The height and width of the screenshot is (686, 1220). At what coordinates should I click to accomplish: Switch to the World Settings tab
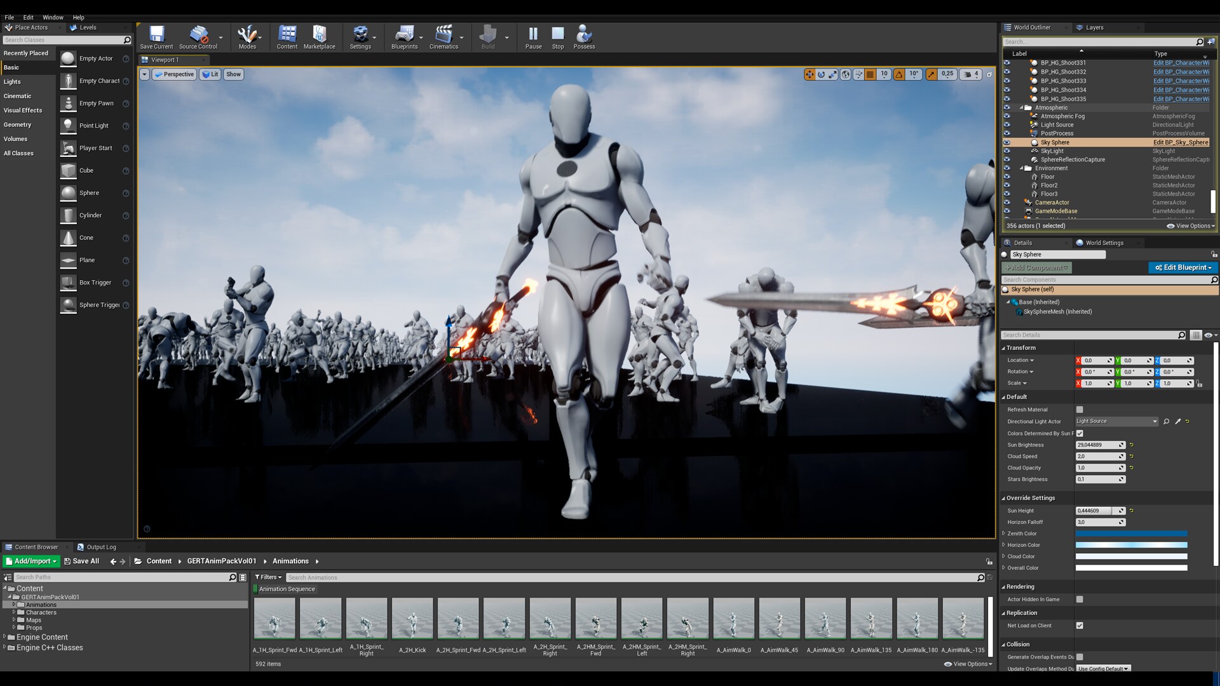[1104, 243]
